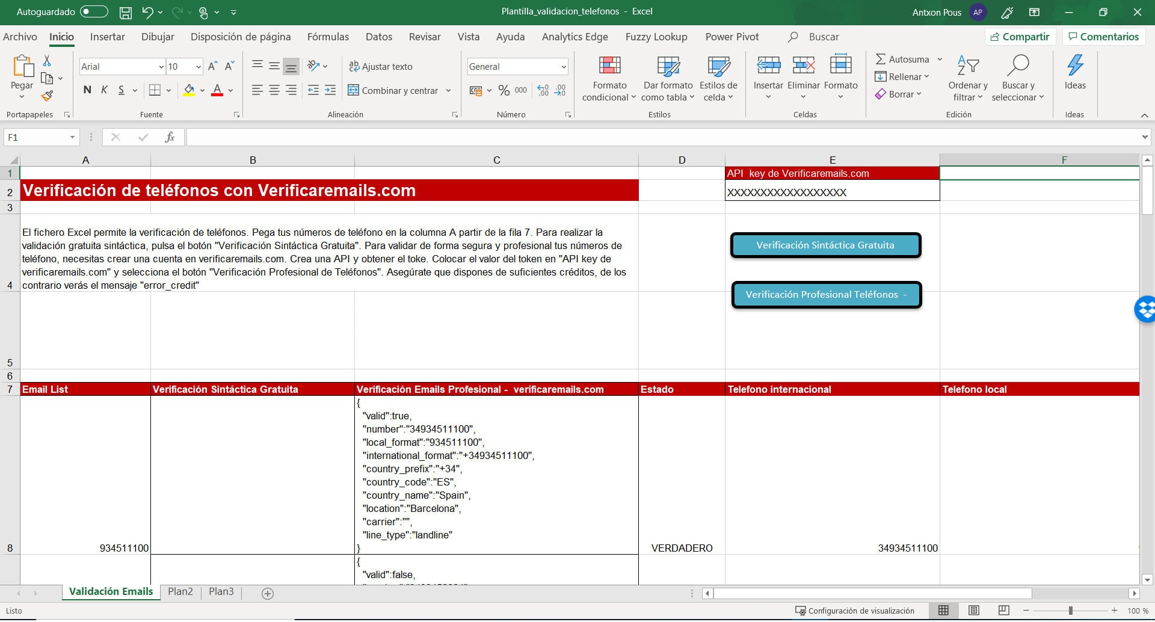Click Verificación Sintáctica Gratuita button
The width and height of the screenshot is (1155, 622).
[825, 245]
